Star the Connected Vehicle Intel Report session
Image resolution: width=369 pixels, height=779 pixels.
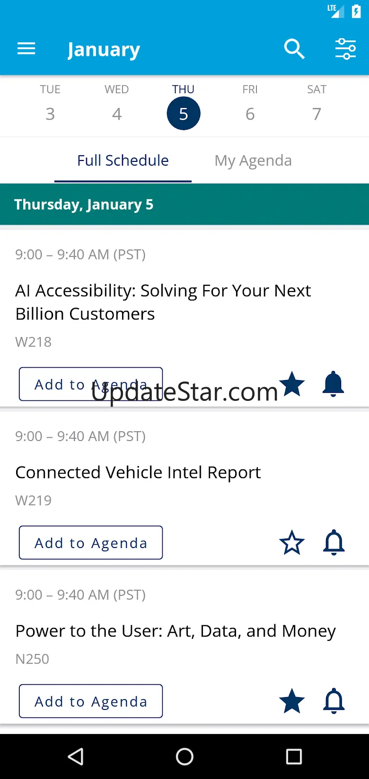coord(292,542)
